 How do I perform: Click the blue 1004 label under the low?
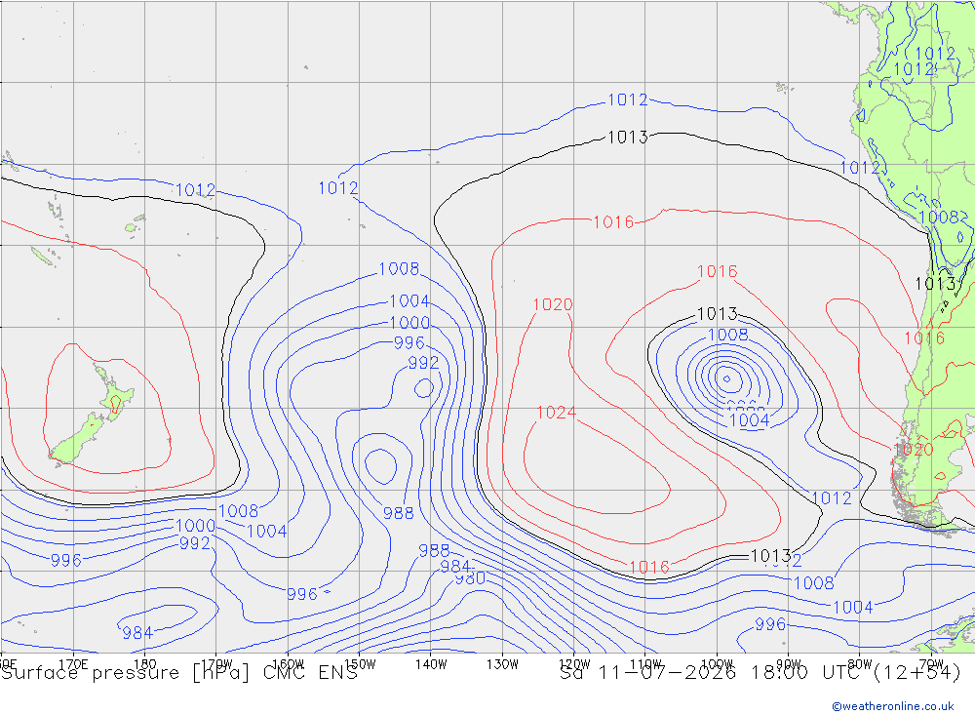point(749,420)
